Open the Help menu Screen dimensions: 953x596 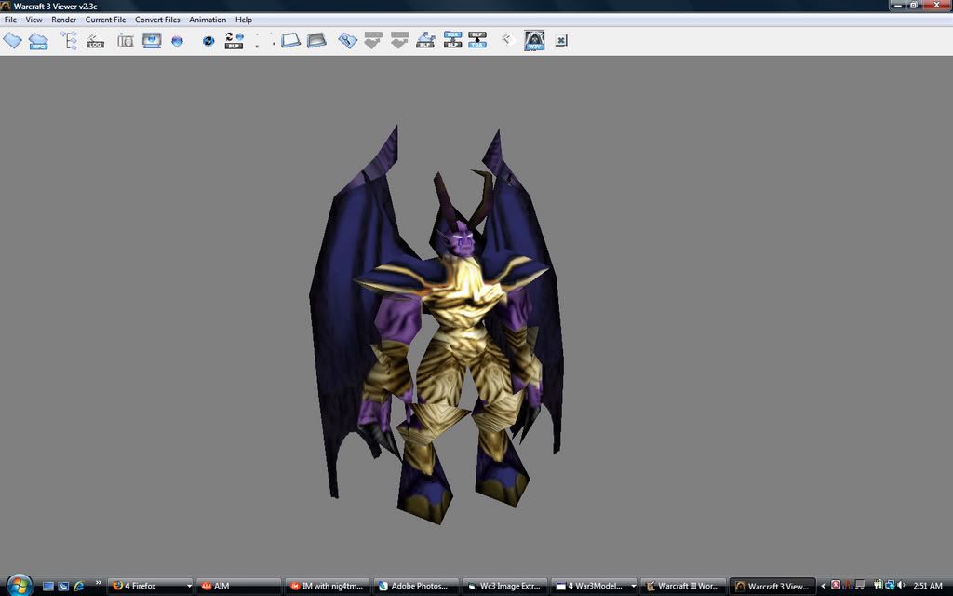(x=243, y=20)
